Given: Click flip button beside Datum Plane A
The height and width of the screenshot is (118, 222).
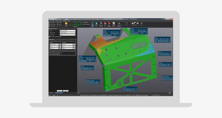Looking at the screenshot, I should coord(60,44).
